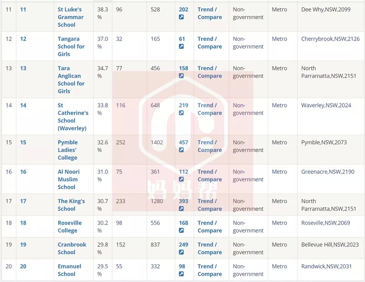Open external link icon under 393
Screen dimensions: 365x282
[181, 209]
